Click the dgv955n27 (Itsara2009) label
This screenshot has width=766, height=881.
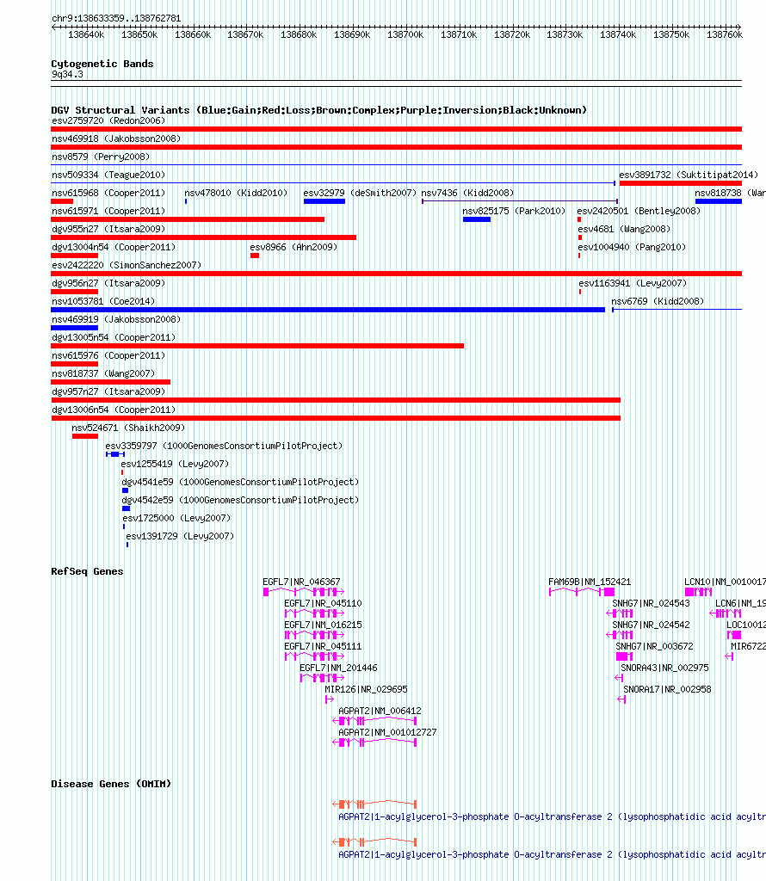pyautogui.click(x=108, y=229)
